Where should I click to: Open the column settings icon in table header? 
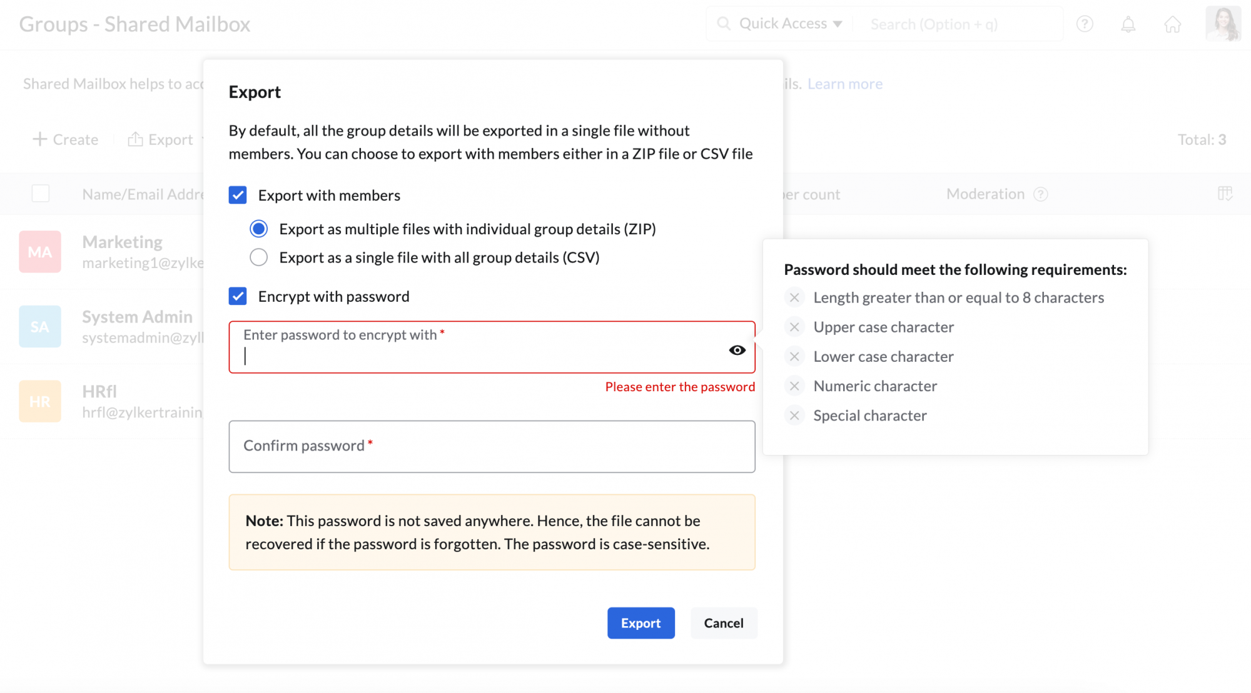[x=1225, y=194]
